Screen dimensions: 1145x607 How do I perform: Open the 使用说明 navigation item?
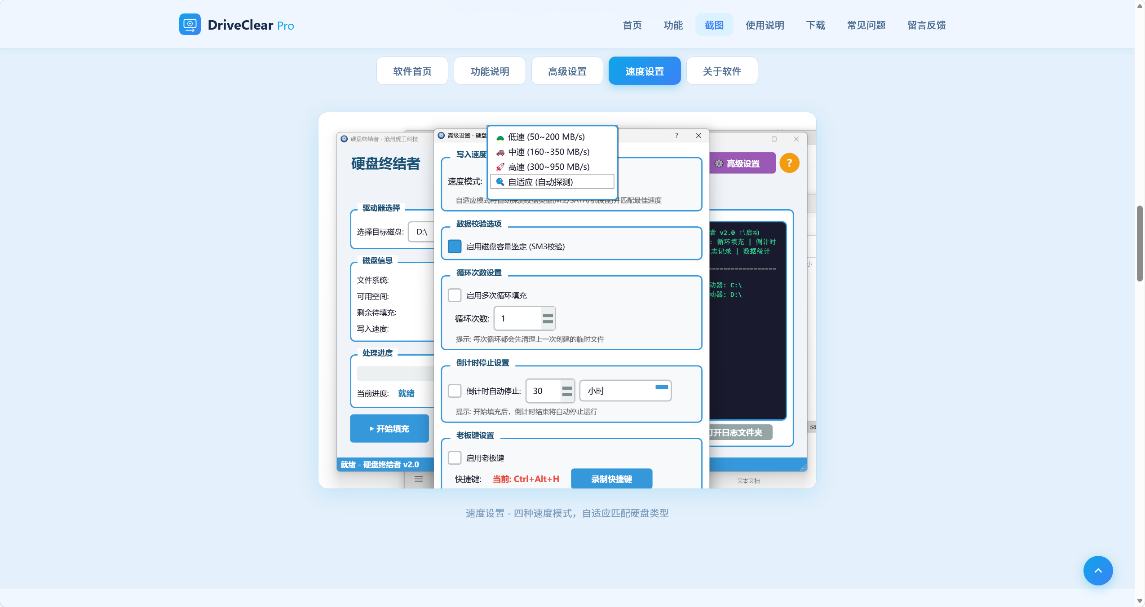[765, 25]
